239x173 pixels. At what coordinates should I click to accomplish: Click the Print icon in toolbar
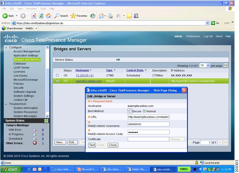(110, 16)
